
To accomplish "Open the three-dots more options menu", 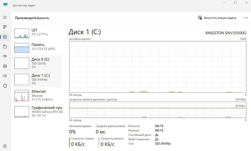I will 246,18.
